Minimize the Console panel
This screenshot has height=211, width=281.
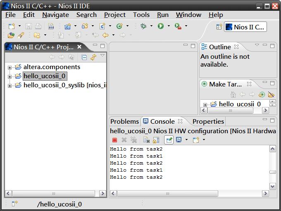265,119
